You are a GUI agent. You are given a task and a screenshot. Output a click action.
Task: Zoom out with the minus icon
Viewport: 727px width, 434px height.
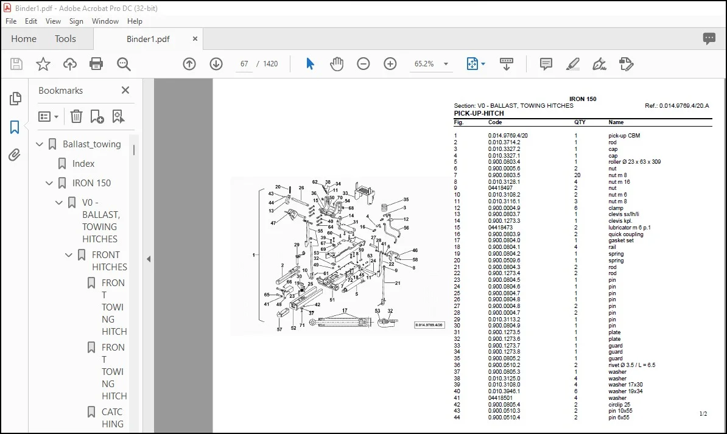pyautogui.click(x=363, y=64)
